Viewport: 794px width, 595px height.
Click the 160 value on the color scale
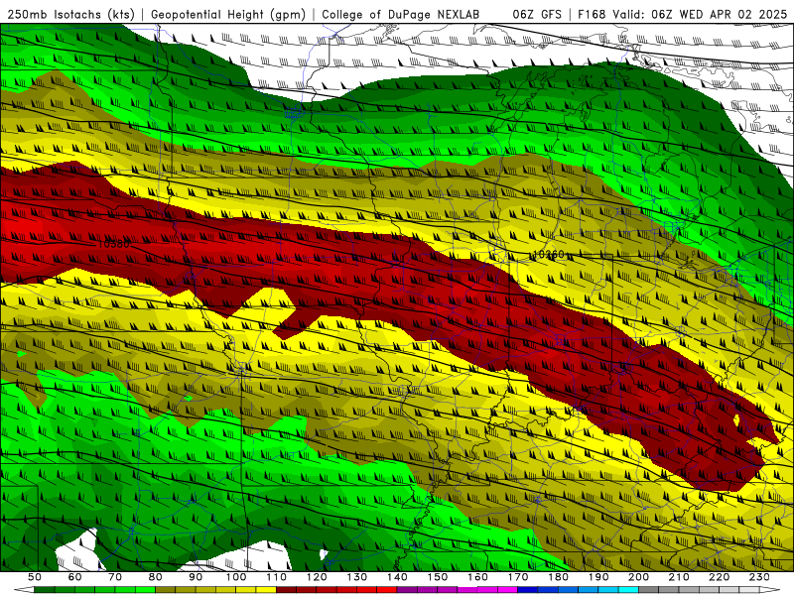pyautogui.click(x=477, y=577)
